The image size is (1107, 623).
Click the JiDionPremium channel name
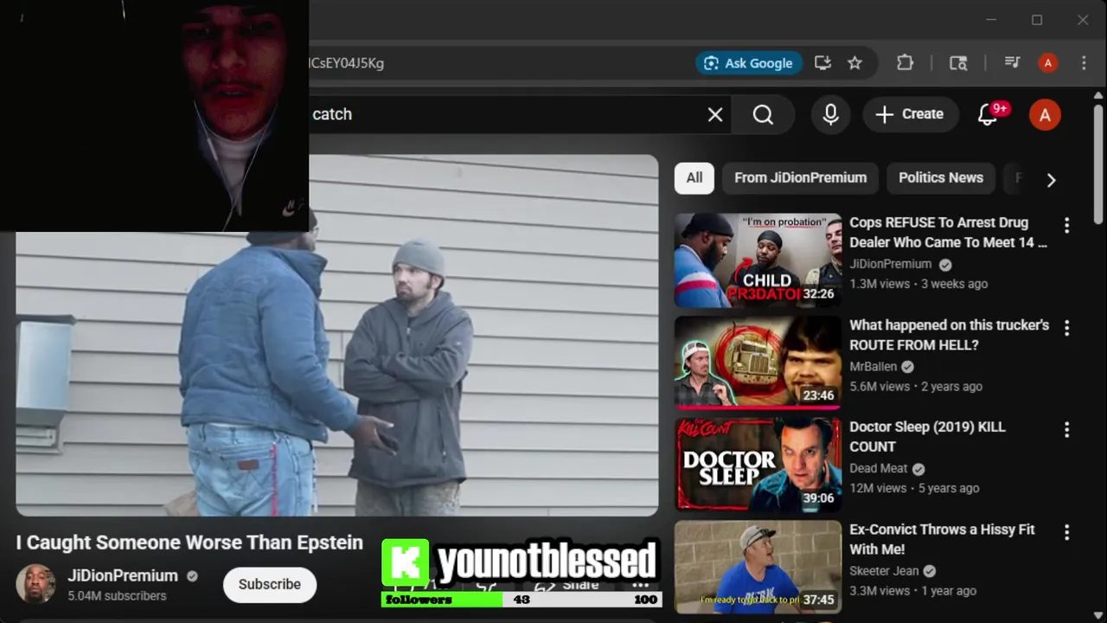click(123, 575)
